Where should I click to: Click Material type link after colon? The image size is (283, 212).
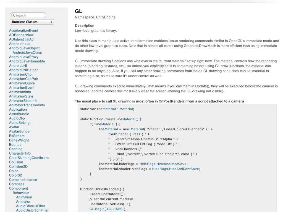[x=126, y=109]
